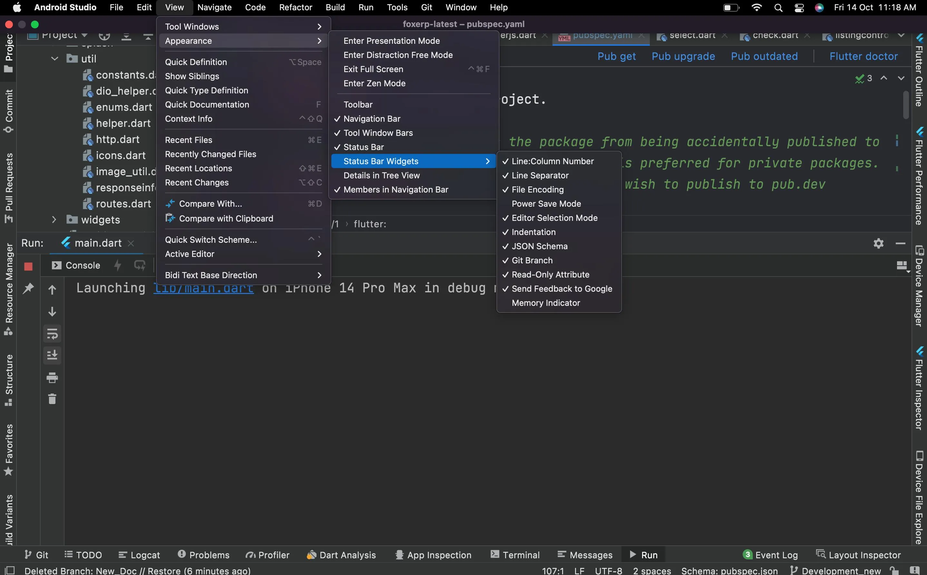The height and width of the screenshot is (575, 927).
Task: Click the print icon in Run panel
Action: point(52,377)
